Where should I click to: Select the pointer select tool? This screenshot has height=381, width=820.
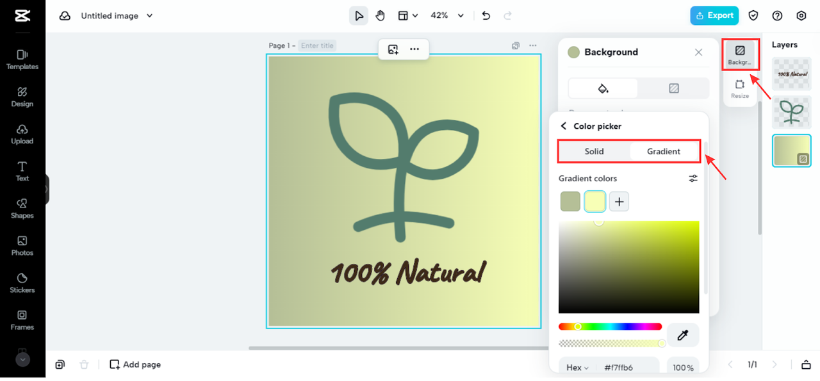pyautogui.click(x=359, y=15)
